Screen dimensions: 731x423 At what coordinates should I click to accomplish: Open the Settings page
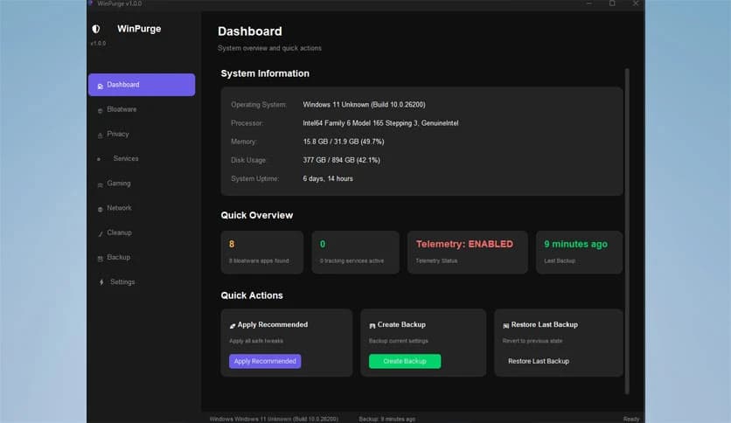tap(142, 282)
